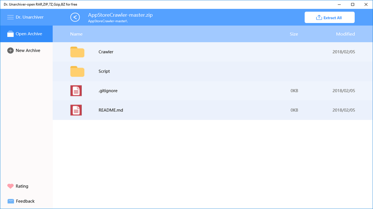Click the README.md red file icon
The width and height of the screenshot is (373, 209).
76,110
